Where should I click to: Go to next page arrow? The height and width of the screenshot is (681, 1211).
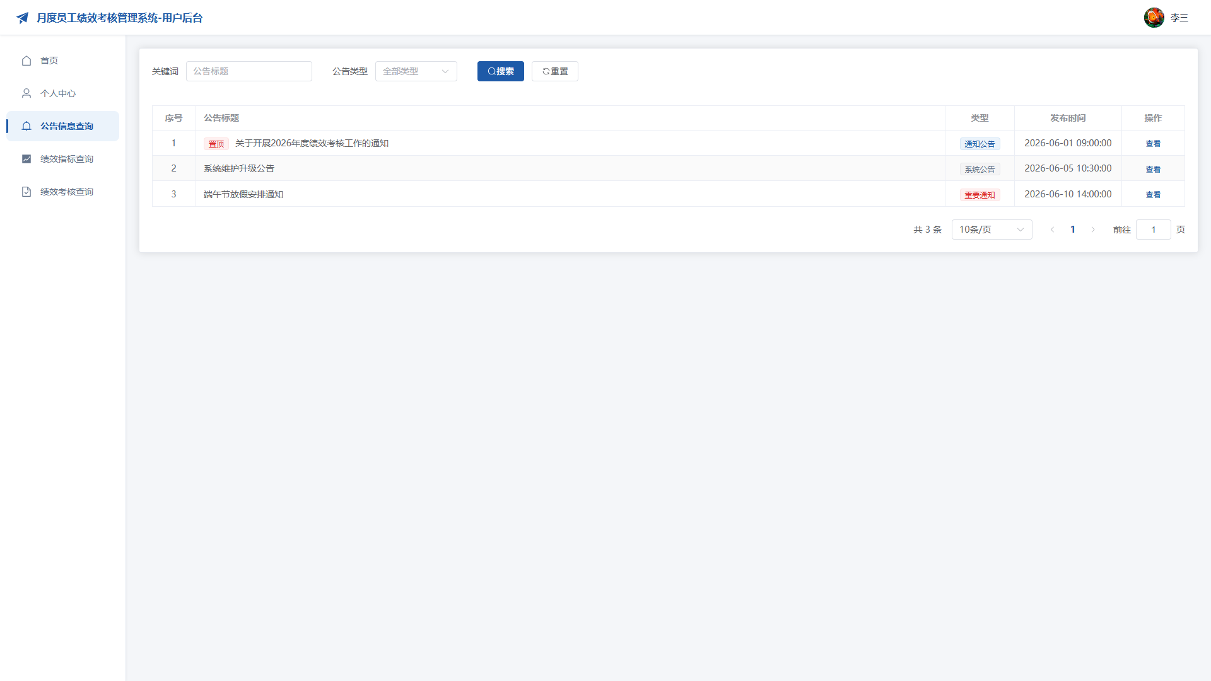point(1093,230)
